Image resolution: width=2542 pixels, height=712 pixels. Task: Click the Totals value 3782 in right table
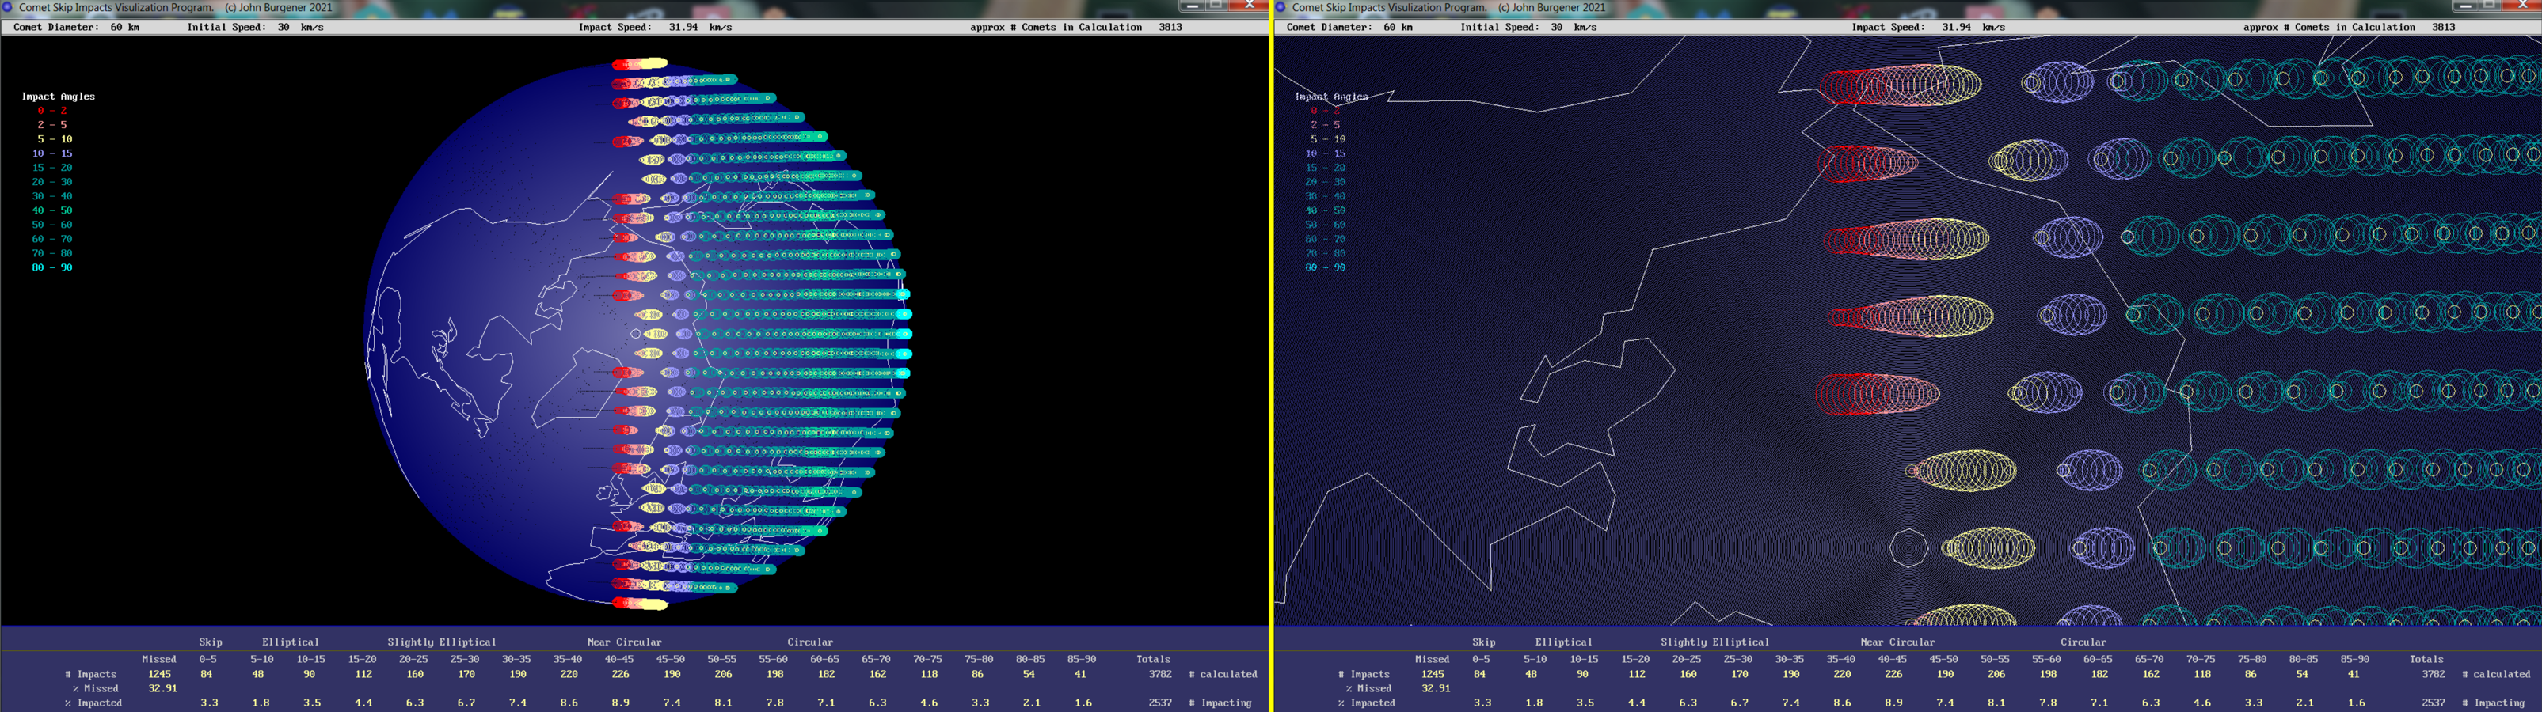[2433, 675]
